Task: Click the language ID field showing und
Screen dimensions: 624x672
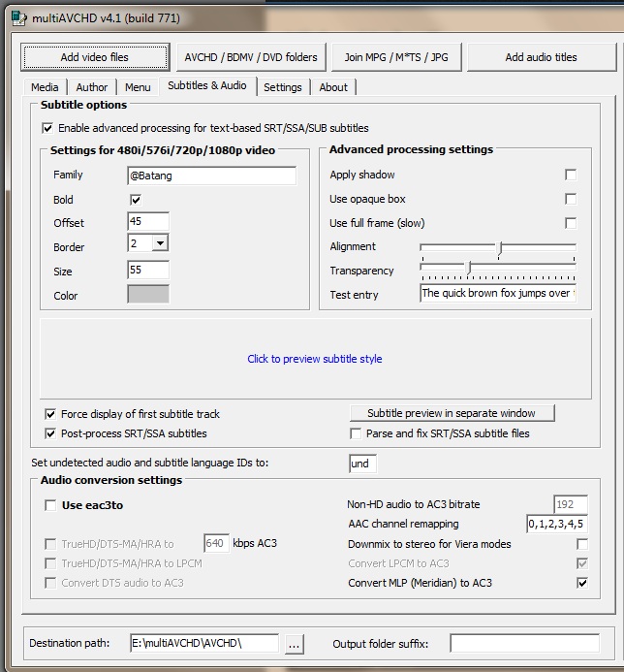Action: tap(362, 464)
